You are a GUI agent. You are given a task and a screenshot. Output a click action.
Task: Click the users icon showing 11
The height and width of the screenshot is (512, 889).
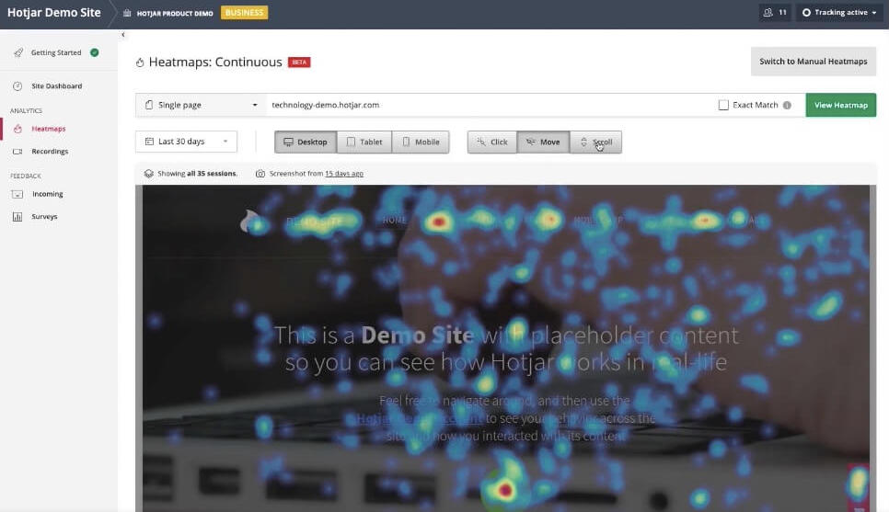coord(768,13)
